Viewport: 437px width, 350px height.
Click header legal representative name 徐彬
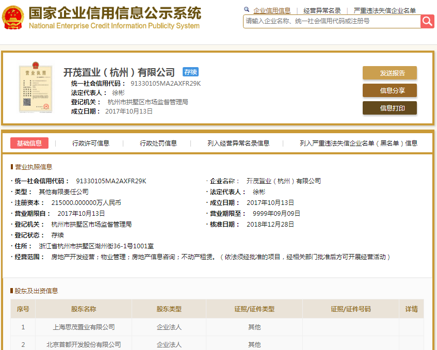point(118,92)
